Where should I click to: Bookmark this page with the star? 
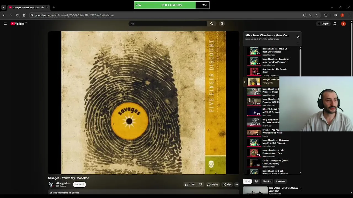(317, 15)
